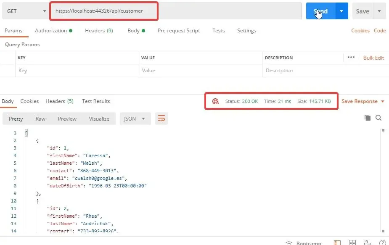The image size is (389, 245).
Task: Open the Test Results tab
Action: [96, 101]
